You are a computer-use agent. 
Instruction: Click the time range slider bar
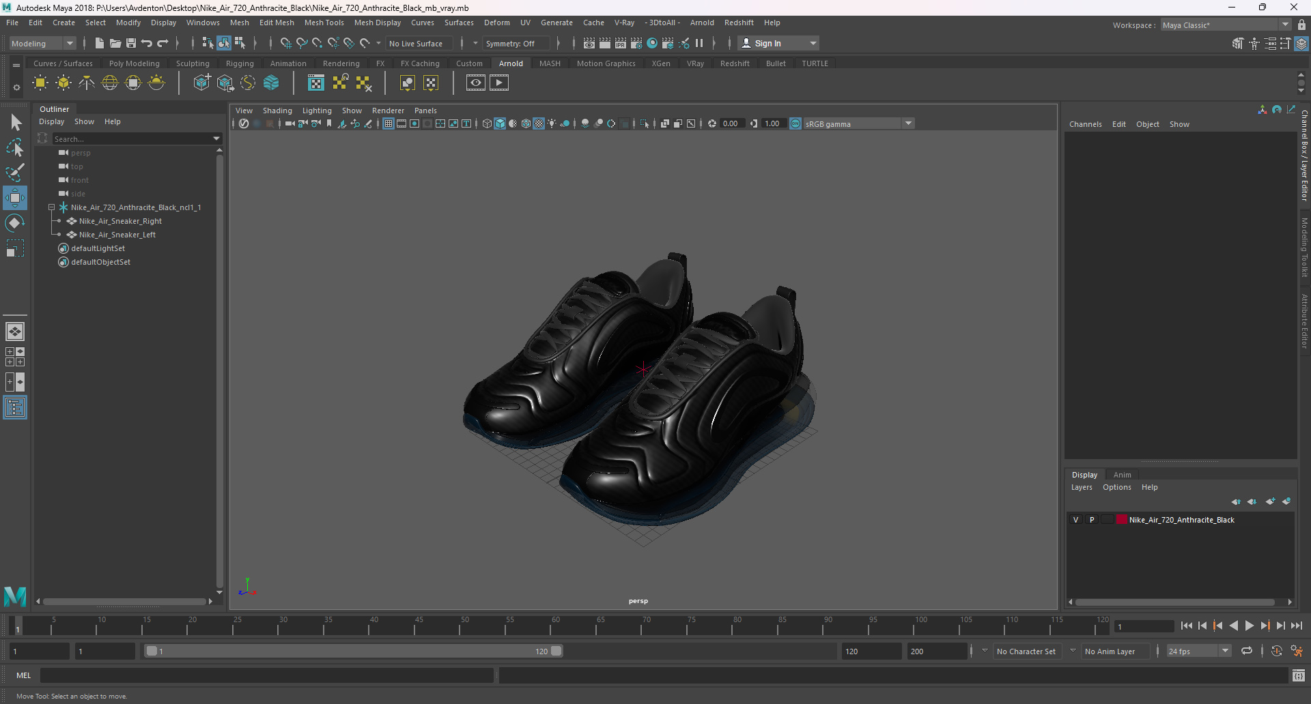(x=354, y=651)
